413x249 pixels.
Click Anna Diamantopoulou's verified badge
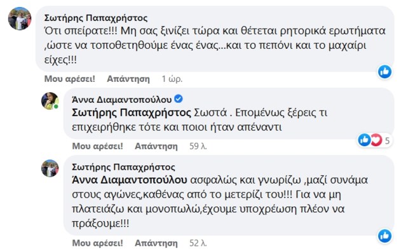[x=179, y=99]
